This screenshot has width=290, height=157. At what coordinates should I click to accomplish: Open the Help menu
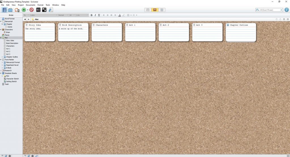coord(63,5)
